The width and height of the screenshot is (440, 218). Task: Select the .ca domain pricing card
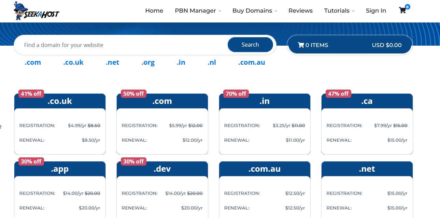(x=367, y=124)
